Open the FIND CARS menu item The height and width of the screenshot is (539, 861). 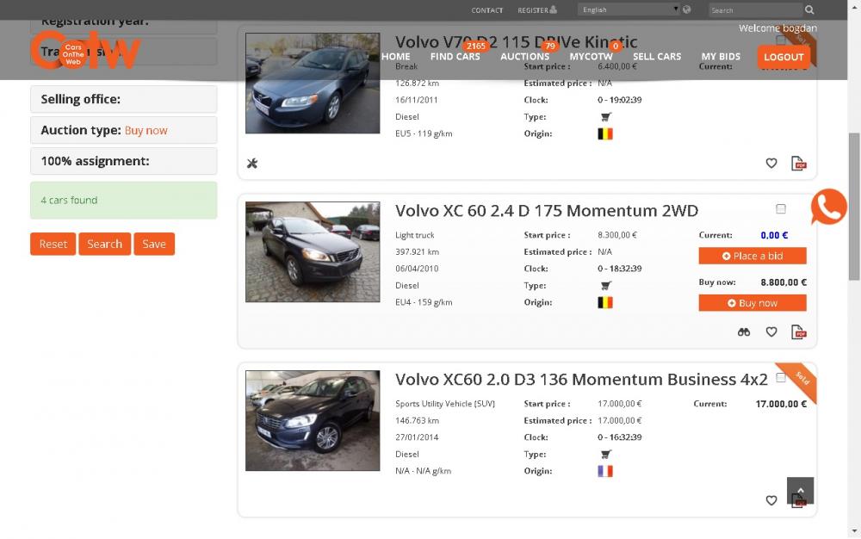point(455,57)
